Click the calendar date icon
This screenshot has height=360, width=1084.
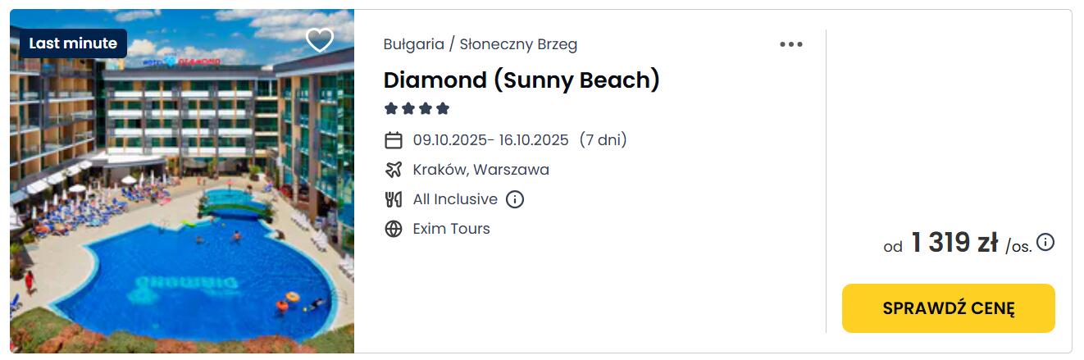pos(394,140)
